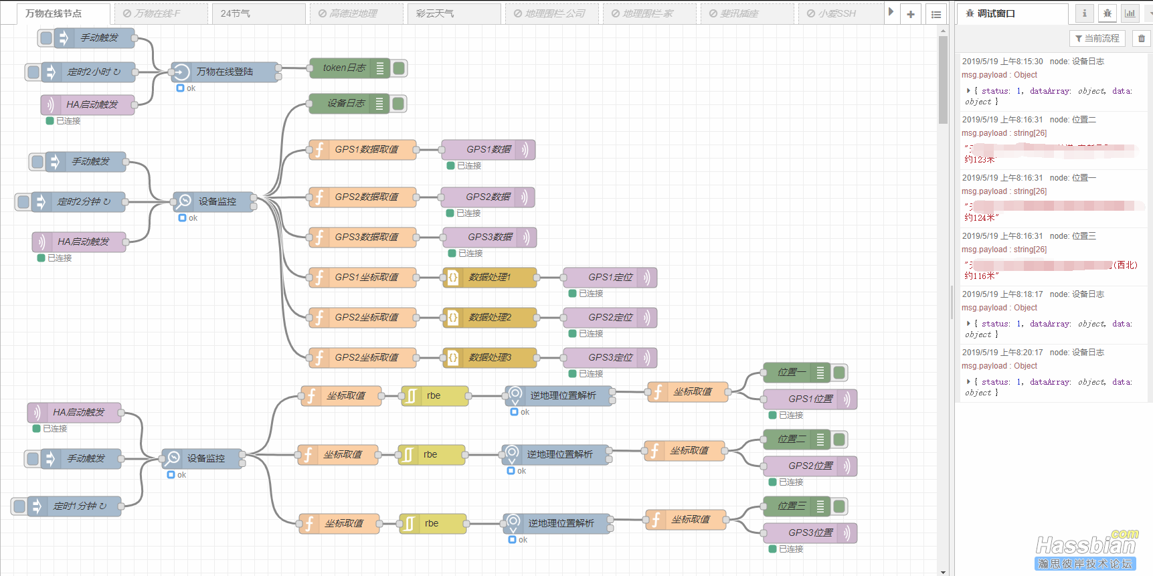Trigger the 定时1分钟 inject button
The height and width of the screenshot is (576, 1153).
pos(19,506)
